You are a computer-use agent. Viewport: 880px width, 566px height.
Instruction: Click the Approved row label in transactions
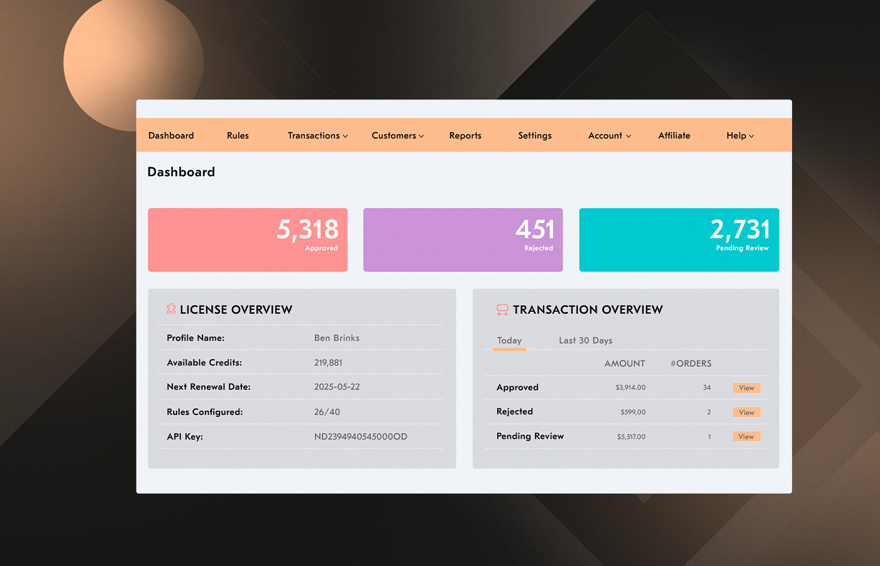[517, 387]
